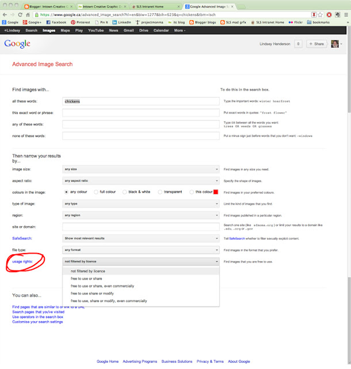Open the Blogger blogs bookmark
Viewport: 351px width, 369px height.
coord(203,22)
